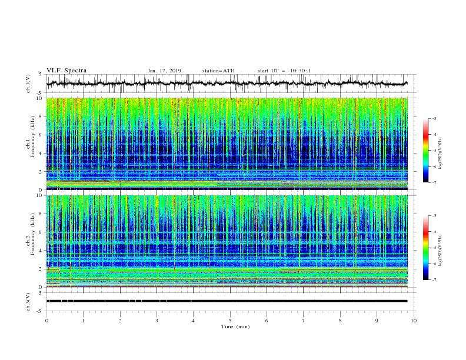Viewport: 466px width, 360px height.
Task: Click inside the ch.2 spectrogram panel
Action: 227,241
